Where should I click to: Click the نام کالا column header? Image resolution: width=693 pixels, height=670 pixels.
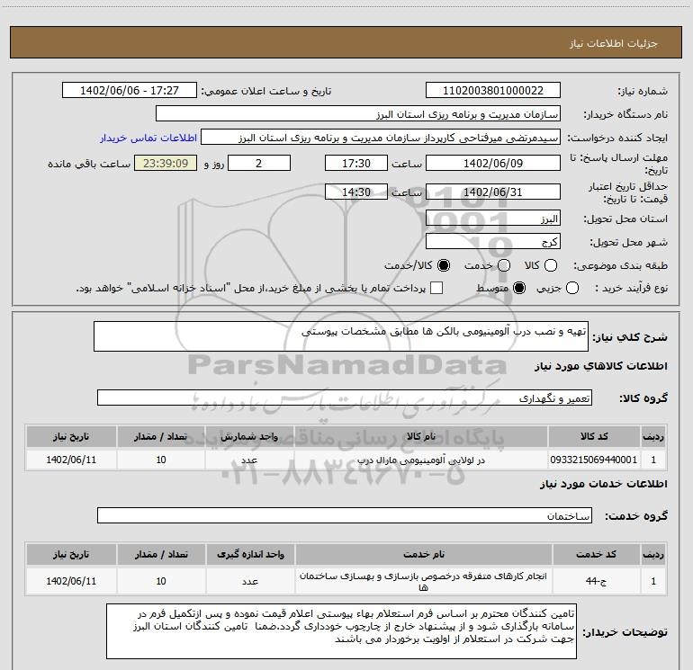point(421,436)
